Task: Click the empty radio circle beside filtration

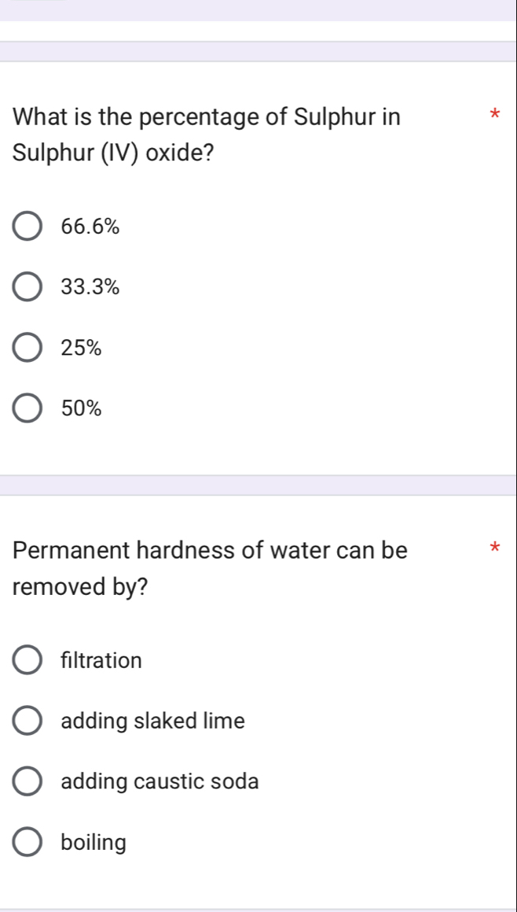Action: pyautogui.click(x=26, y=660)
